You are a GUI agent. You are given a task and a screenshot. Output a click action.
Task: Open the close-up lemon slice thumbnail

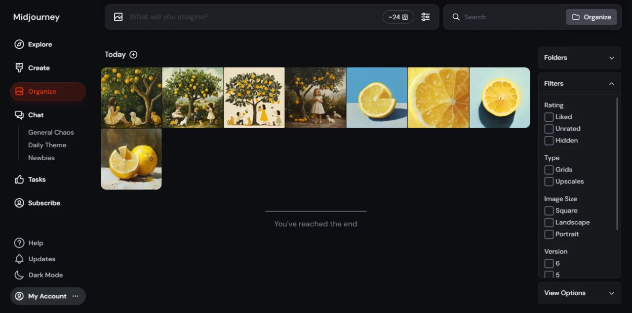pos(438,98)
